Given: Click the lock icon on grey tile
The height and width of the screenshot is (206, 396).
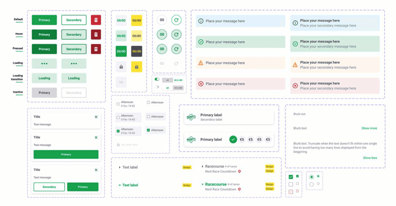Looking at the screenshot, I should click(x=121, y=67).
